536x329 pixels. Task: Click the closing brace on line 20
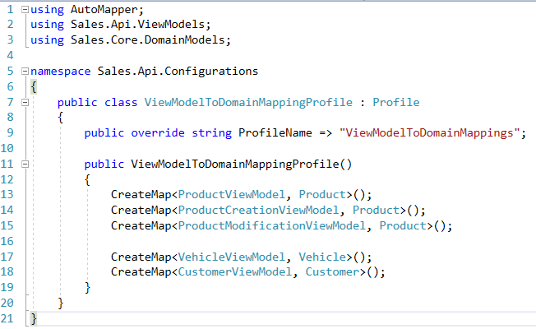pos(61,303)
